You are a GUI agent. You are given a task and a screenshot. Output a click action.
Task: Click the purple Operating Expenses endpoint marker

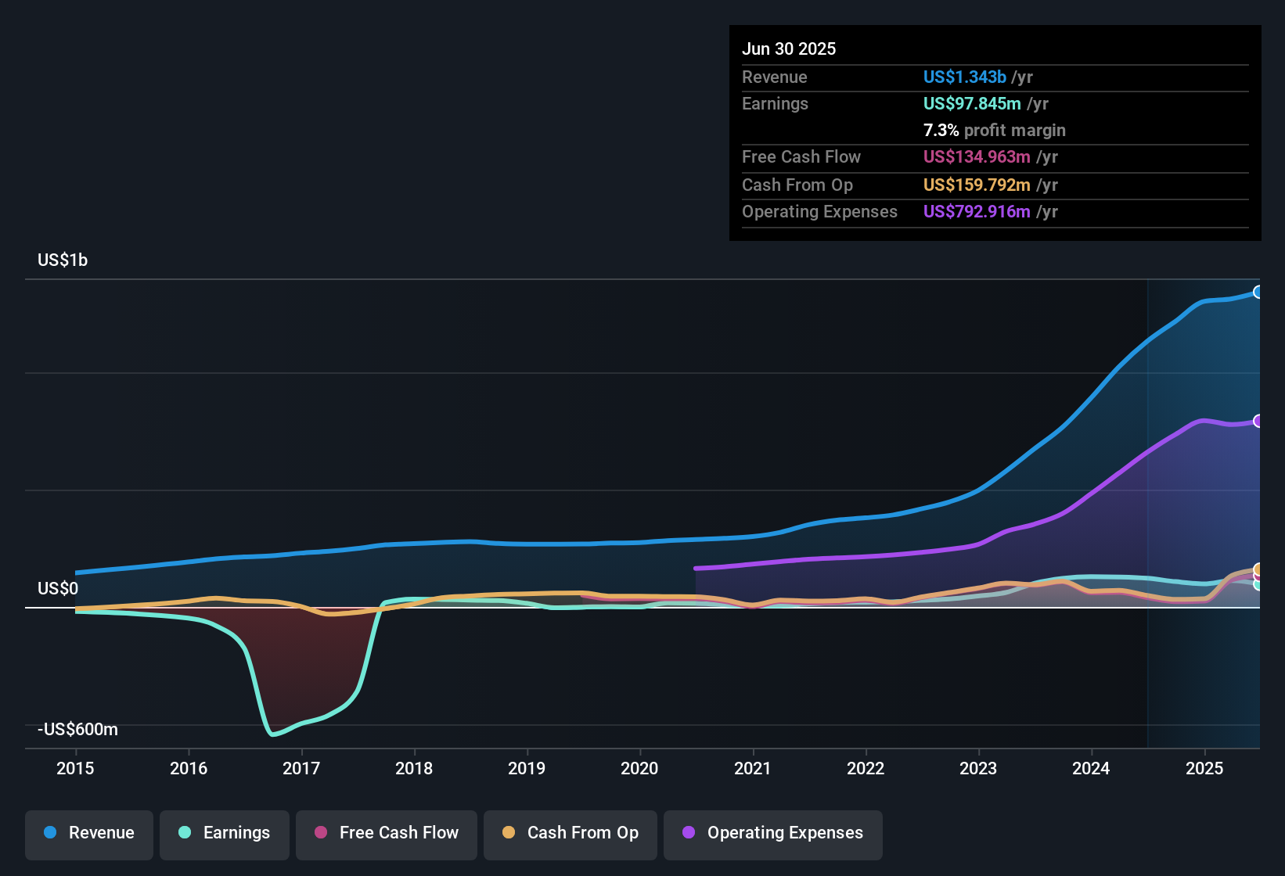point(1258,421)
